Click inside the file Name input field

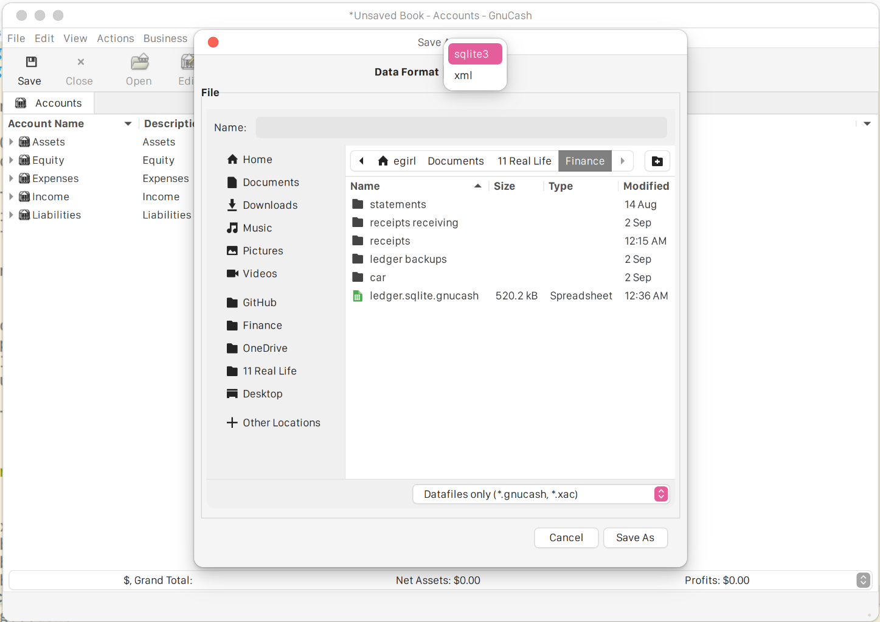pyautogui.click(x=461, y=127)
